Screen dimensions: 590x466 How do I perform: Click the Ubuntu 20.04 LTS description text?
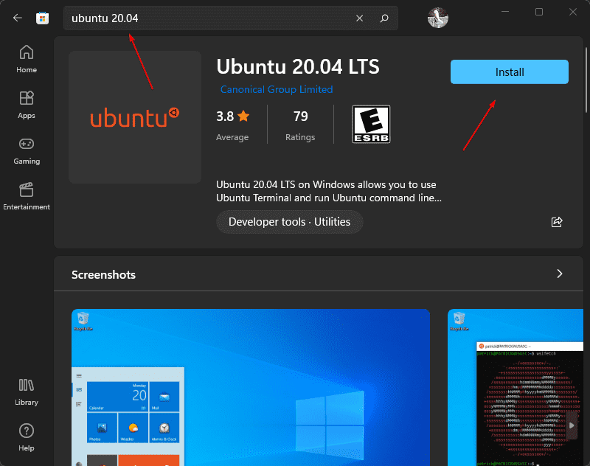(x=328, y=191)
